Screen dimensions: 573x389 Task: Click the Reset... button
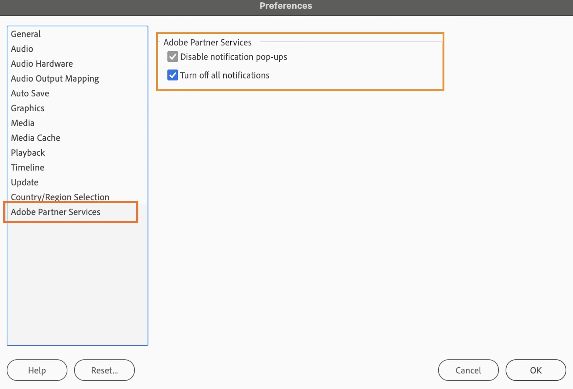point(105,370)
